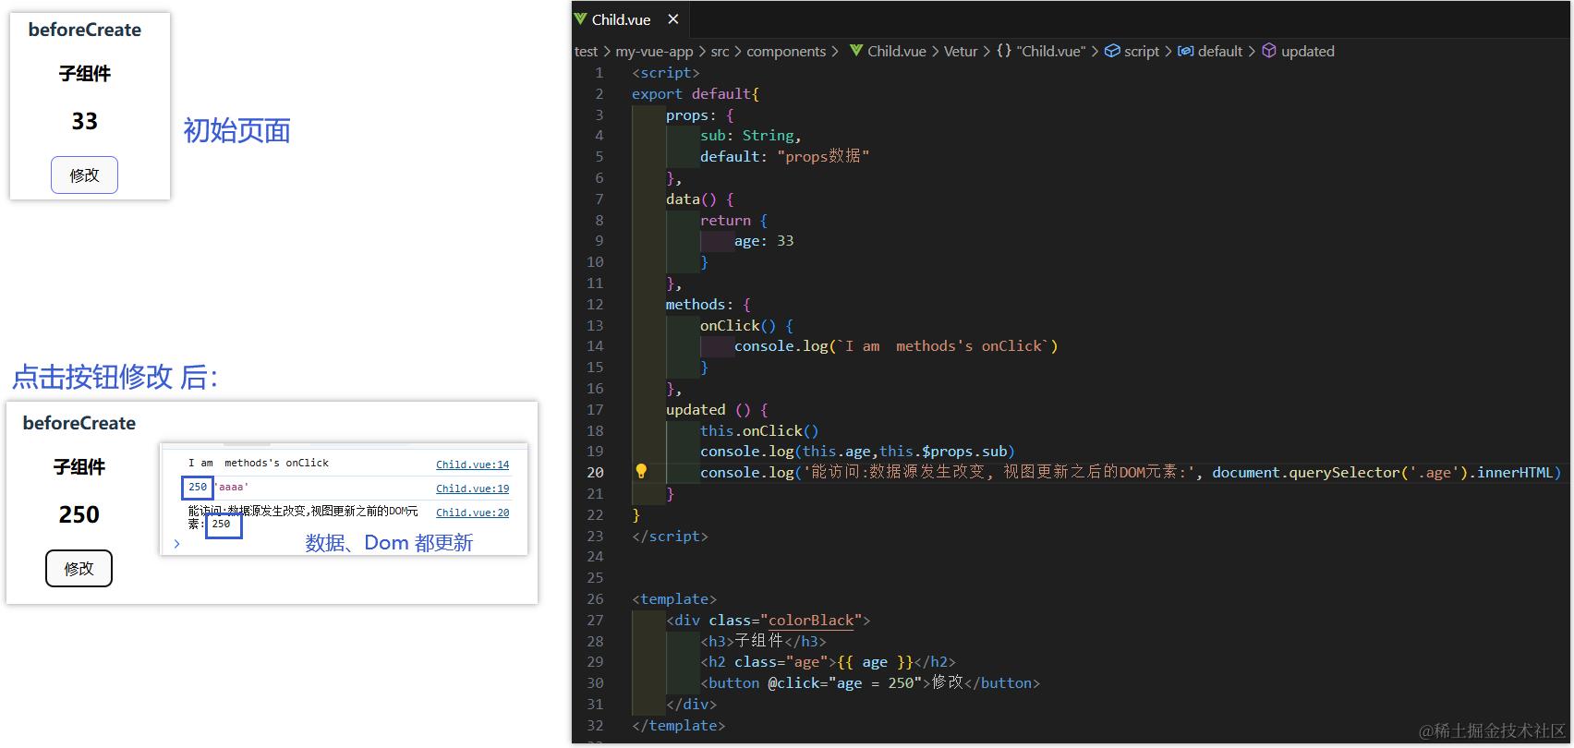Image resolution: width=1574 pixels, height=748 pixels.
Task: Click the updated method icon in the breadcrumb
Action: (1269, 51)
